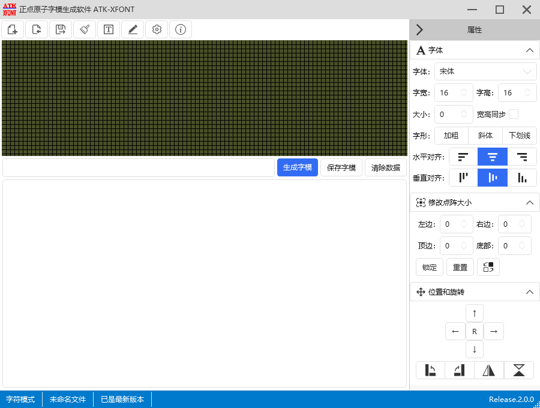Flip glyph horizontally with mirror icon
This screenshot has width=540, height=408.
click(x=488, y=370)
